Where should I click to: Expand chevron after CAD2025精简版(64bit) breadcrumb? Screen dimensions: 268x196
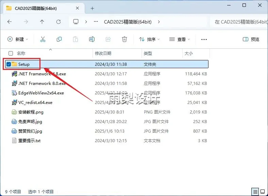159,22
